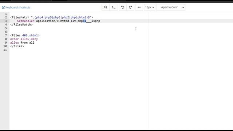This screenshot has width=233, height=131.
Task: Click the SetHandler keyword
Action: click(x=26, y=21)
